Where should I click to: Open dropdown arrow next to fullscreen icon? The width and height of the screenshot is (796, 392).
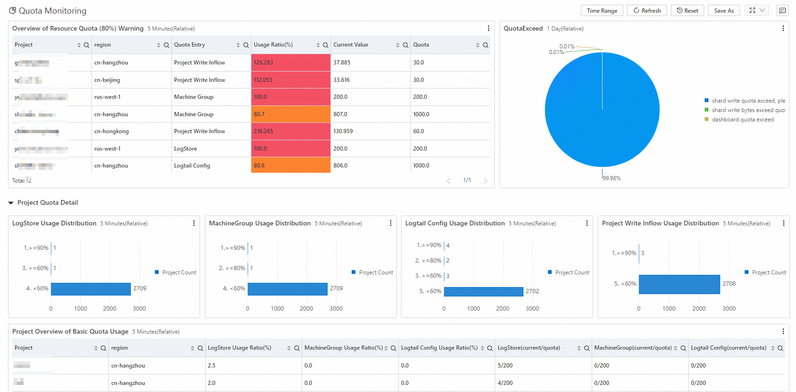tap(762, 10)
